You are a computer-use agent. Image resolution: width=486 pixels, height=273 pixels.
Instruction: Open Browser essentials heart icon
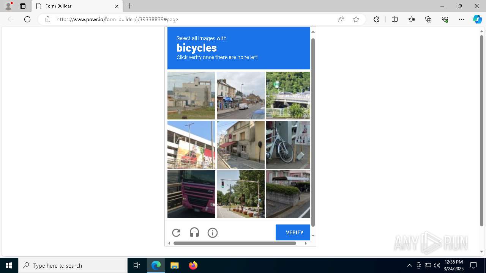point(445,19)
